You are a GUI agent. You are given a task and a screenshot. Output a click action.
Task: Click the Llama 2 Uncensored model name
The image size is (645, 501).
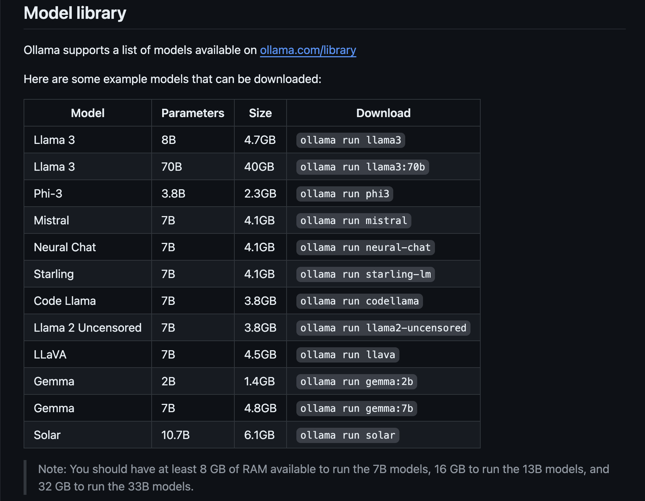point(87,328)
